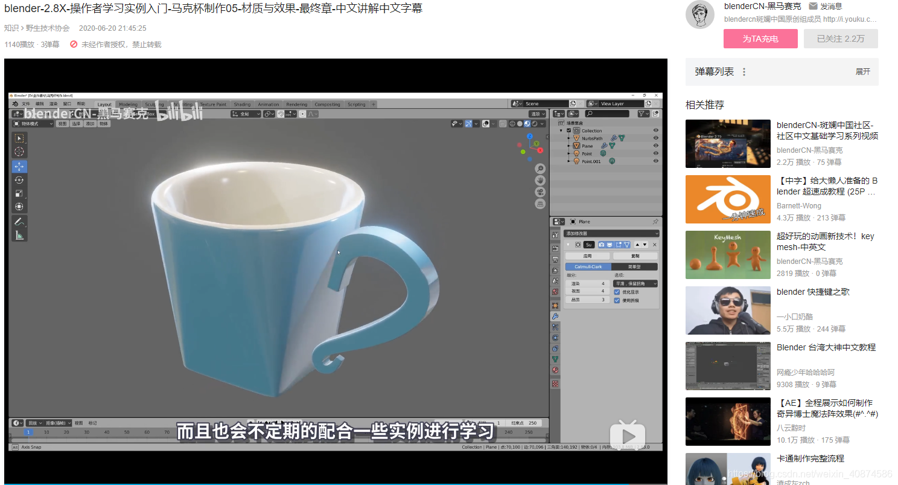
Task: Hide the Point.001 light in outliner
Action: [656, 161]
